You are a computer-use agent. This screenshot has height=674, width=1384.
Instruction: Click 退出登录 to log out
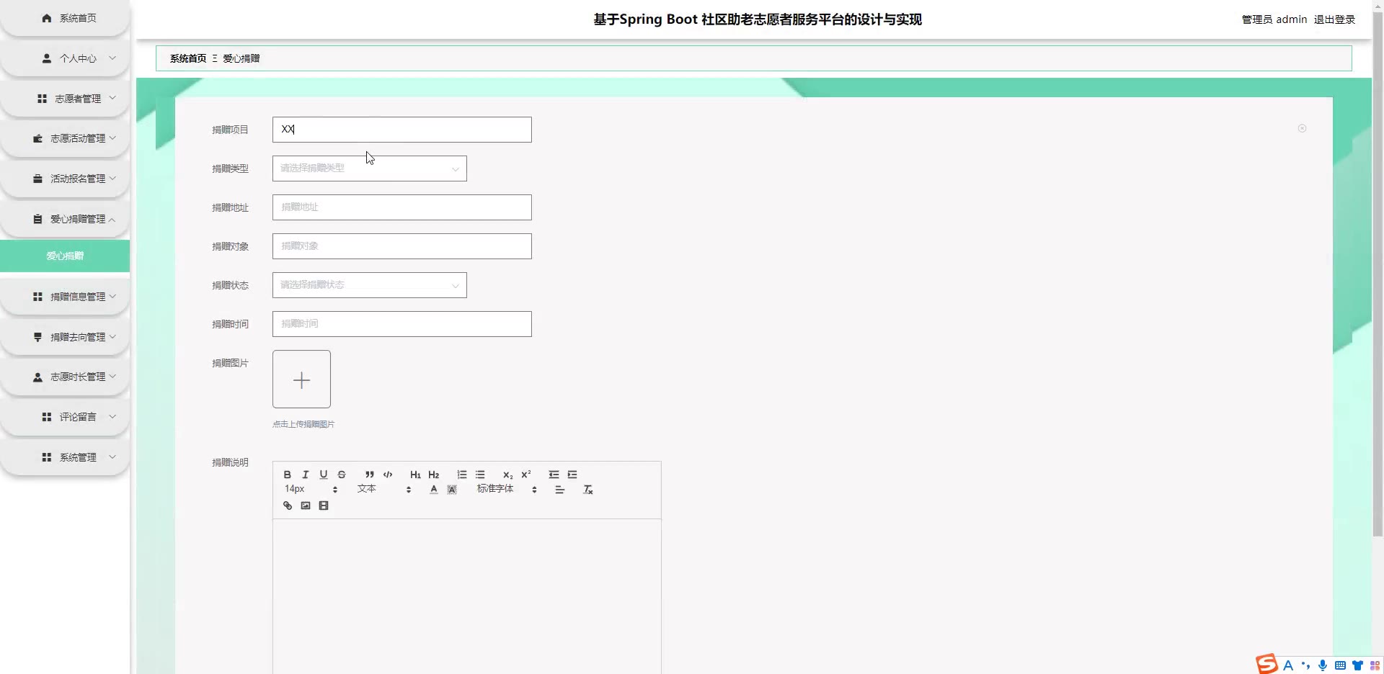(x=1334, y=19)
